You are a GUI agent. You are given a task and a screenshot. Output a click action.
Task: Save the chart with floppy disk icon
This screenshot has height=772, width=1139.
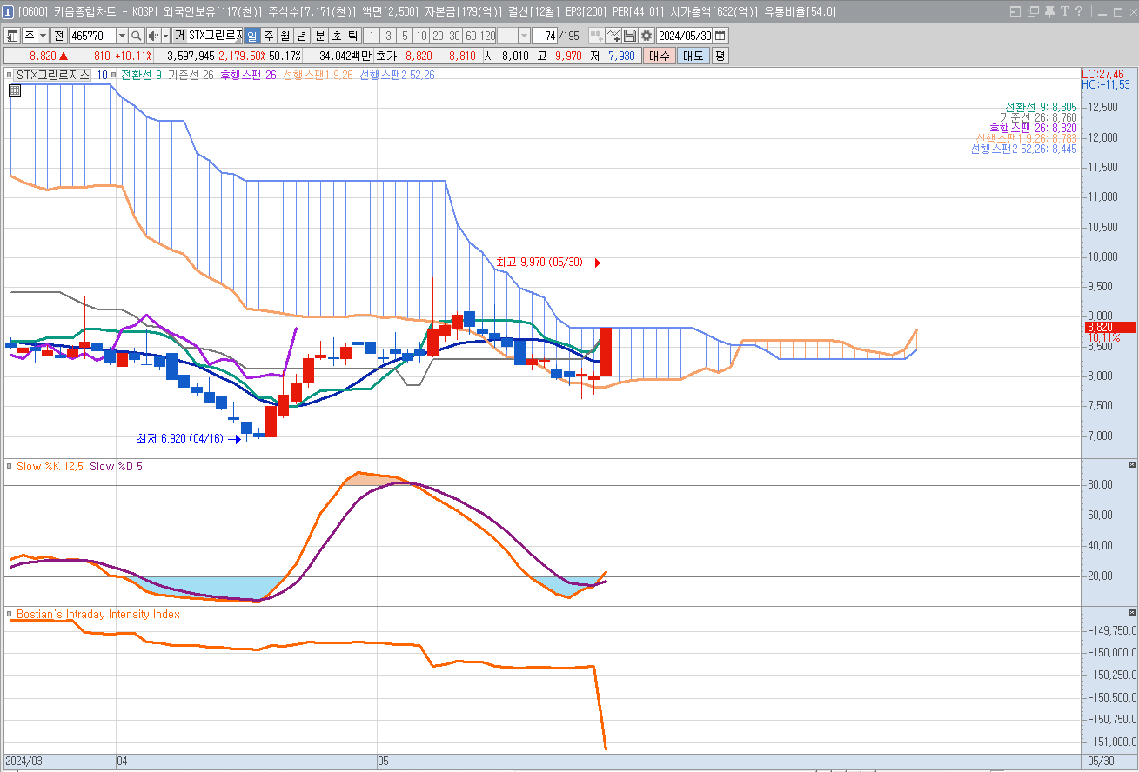click(x=630, y=36)
